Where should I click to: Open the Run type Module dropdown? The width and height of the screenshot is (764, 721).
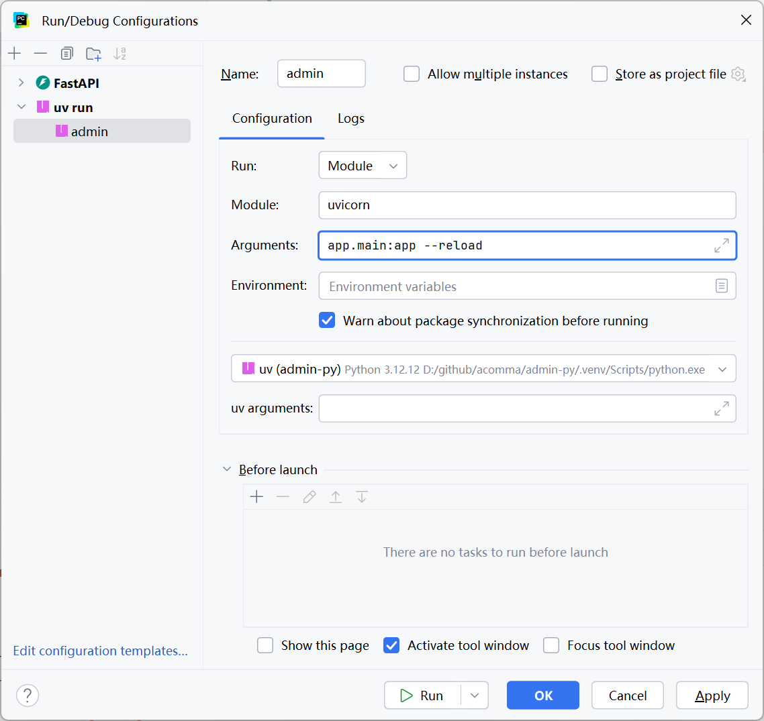[363, 166]
